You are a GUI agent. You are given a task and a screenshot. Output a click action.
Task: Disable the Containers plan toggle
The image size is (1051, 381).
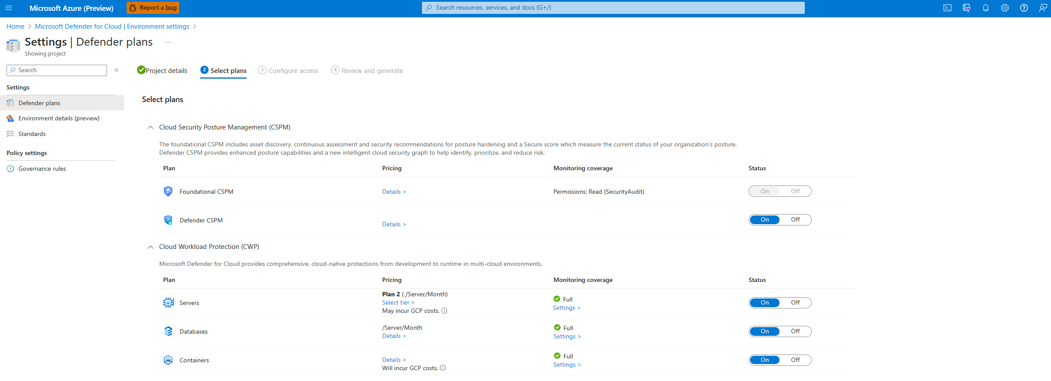point(795,360)
